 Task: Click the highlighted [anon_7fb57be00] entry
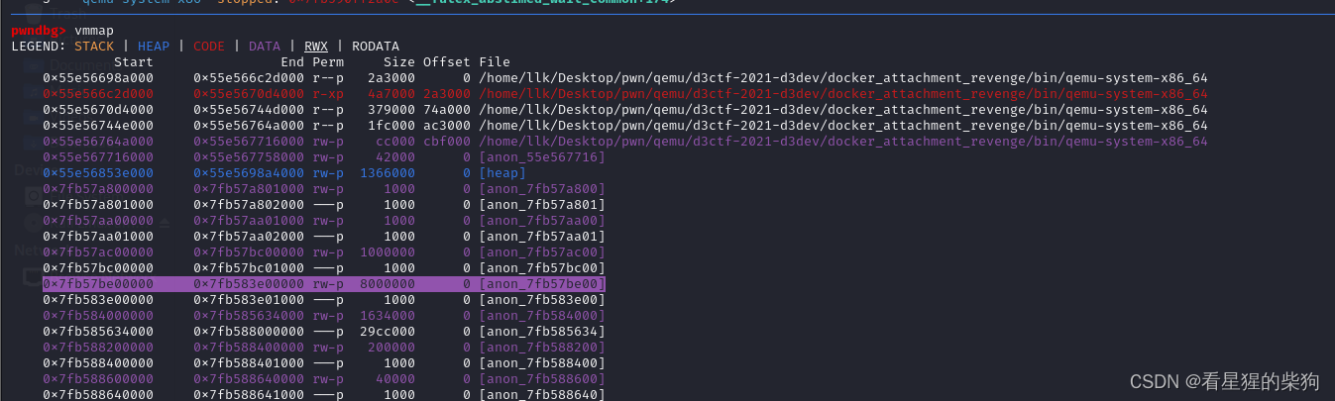click(542, 284)
